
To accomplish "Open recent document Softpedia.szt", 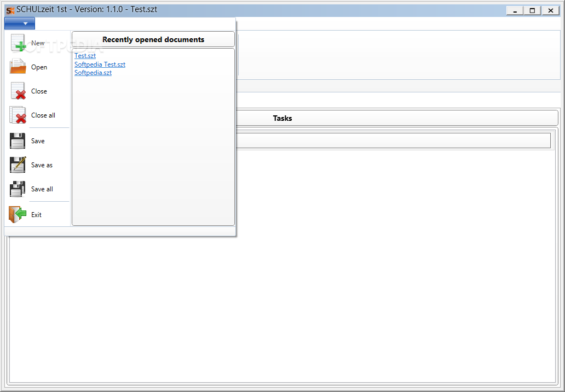I will [93, 73].
